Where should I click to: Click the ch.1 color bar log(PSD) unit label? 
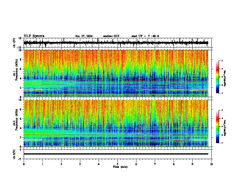[225, 78]
